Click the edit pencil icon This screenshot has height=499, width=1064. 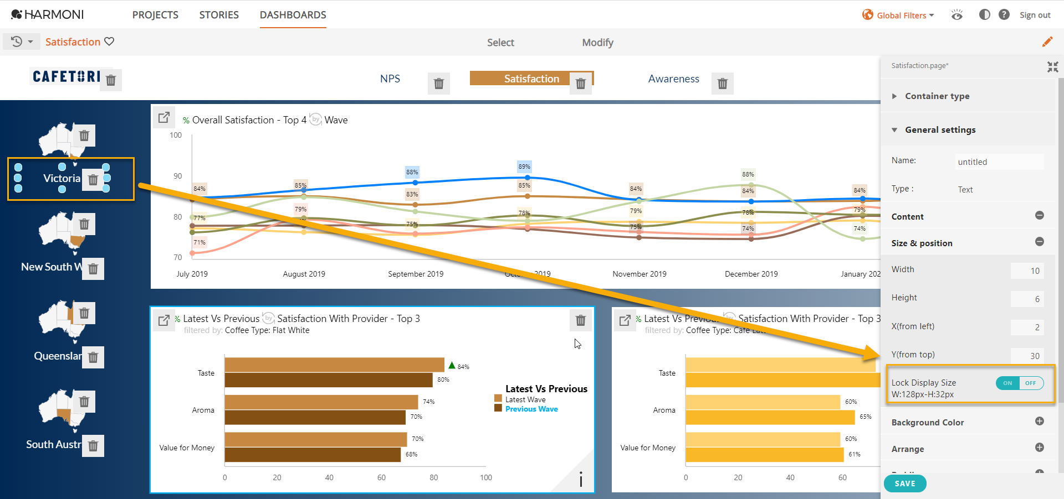1048,41
